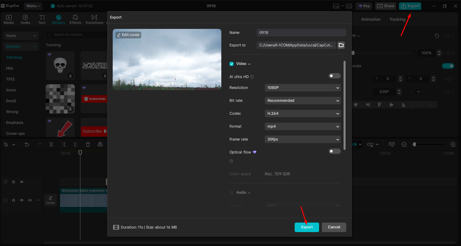
Task: Hide the main video track with eye icon
Action: point(22,200)
